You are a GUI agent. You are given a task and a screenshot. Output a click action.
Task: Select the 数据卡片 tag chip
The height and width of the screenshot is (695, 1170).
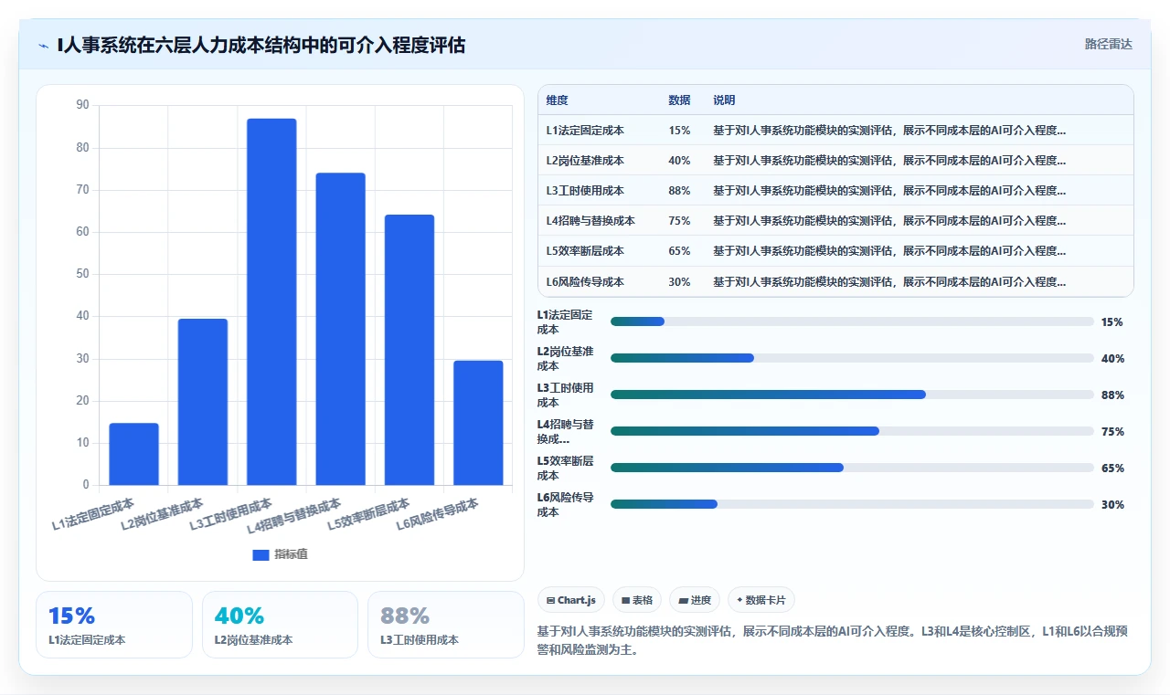click(761, 600)
